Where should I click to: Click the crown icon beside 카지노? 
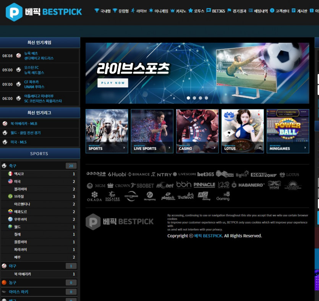point(173,11)
